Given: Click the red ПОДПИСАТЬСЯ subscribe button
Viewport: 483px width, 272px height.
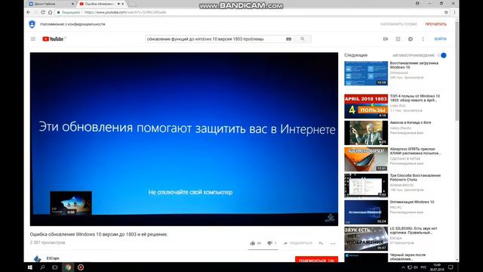Looking at the screenshot, I should point(316,259).
